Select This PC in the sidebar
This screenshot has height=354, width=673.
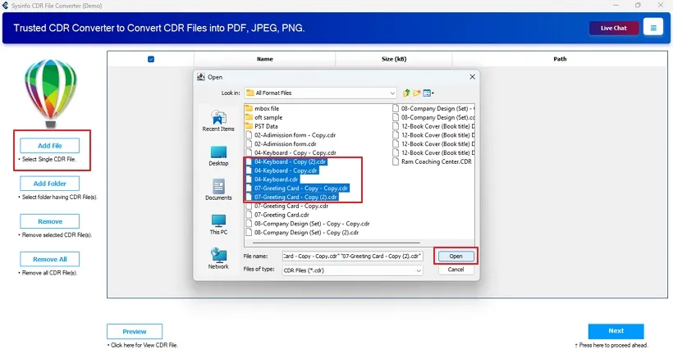[x=218, y=222]
